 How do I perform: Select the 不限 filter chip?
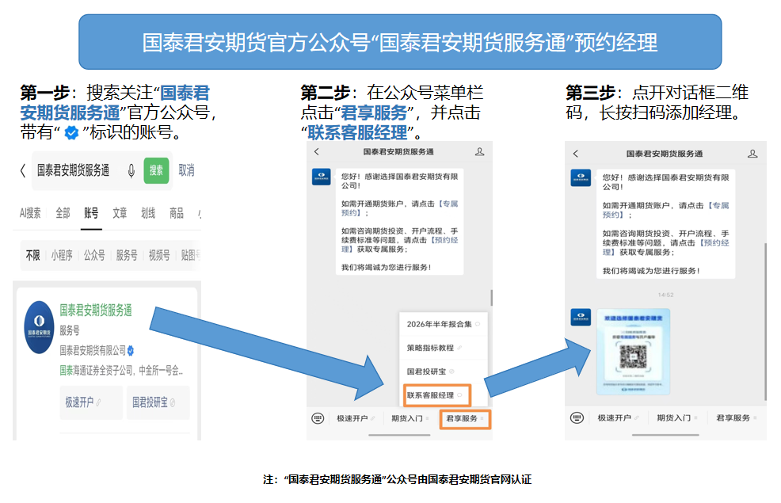[33, 256]
